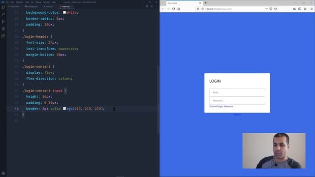The image size is (315, 177).
Task: Bookmark this page with the star icon
Action: click(276, 9)
